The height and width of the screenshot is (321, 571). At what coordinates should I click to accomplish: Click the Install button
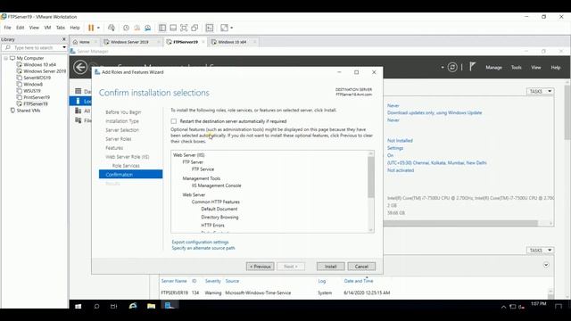pyautogui.click(x=330, y=267)
